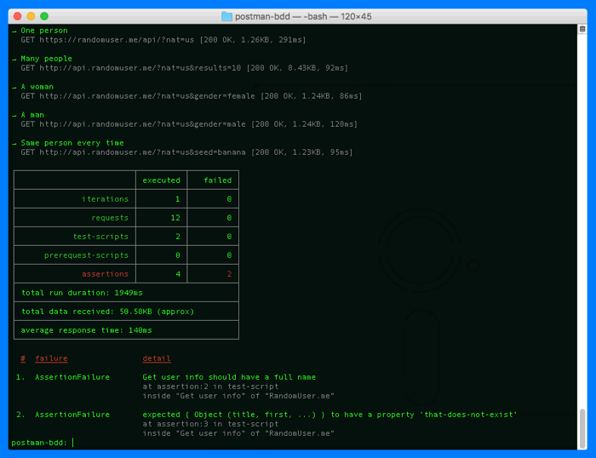This screenshot has width=596, height=458.
Task: Click the second 'AssertionFailure' entry
Action: [x=72, y=415]
